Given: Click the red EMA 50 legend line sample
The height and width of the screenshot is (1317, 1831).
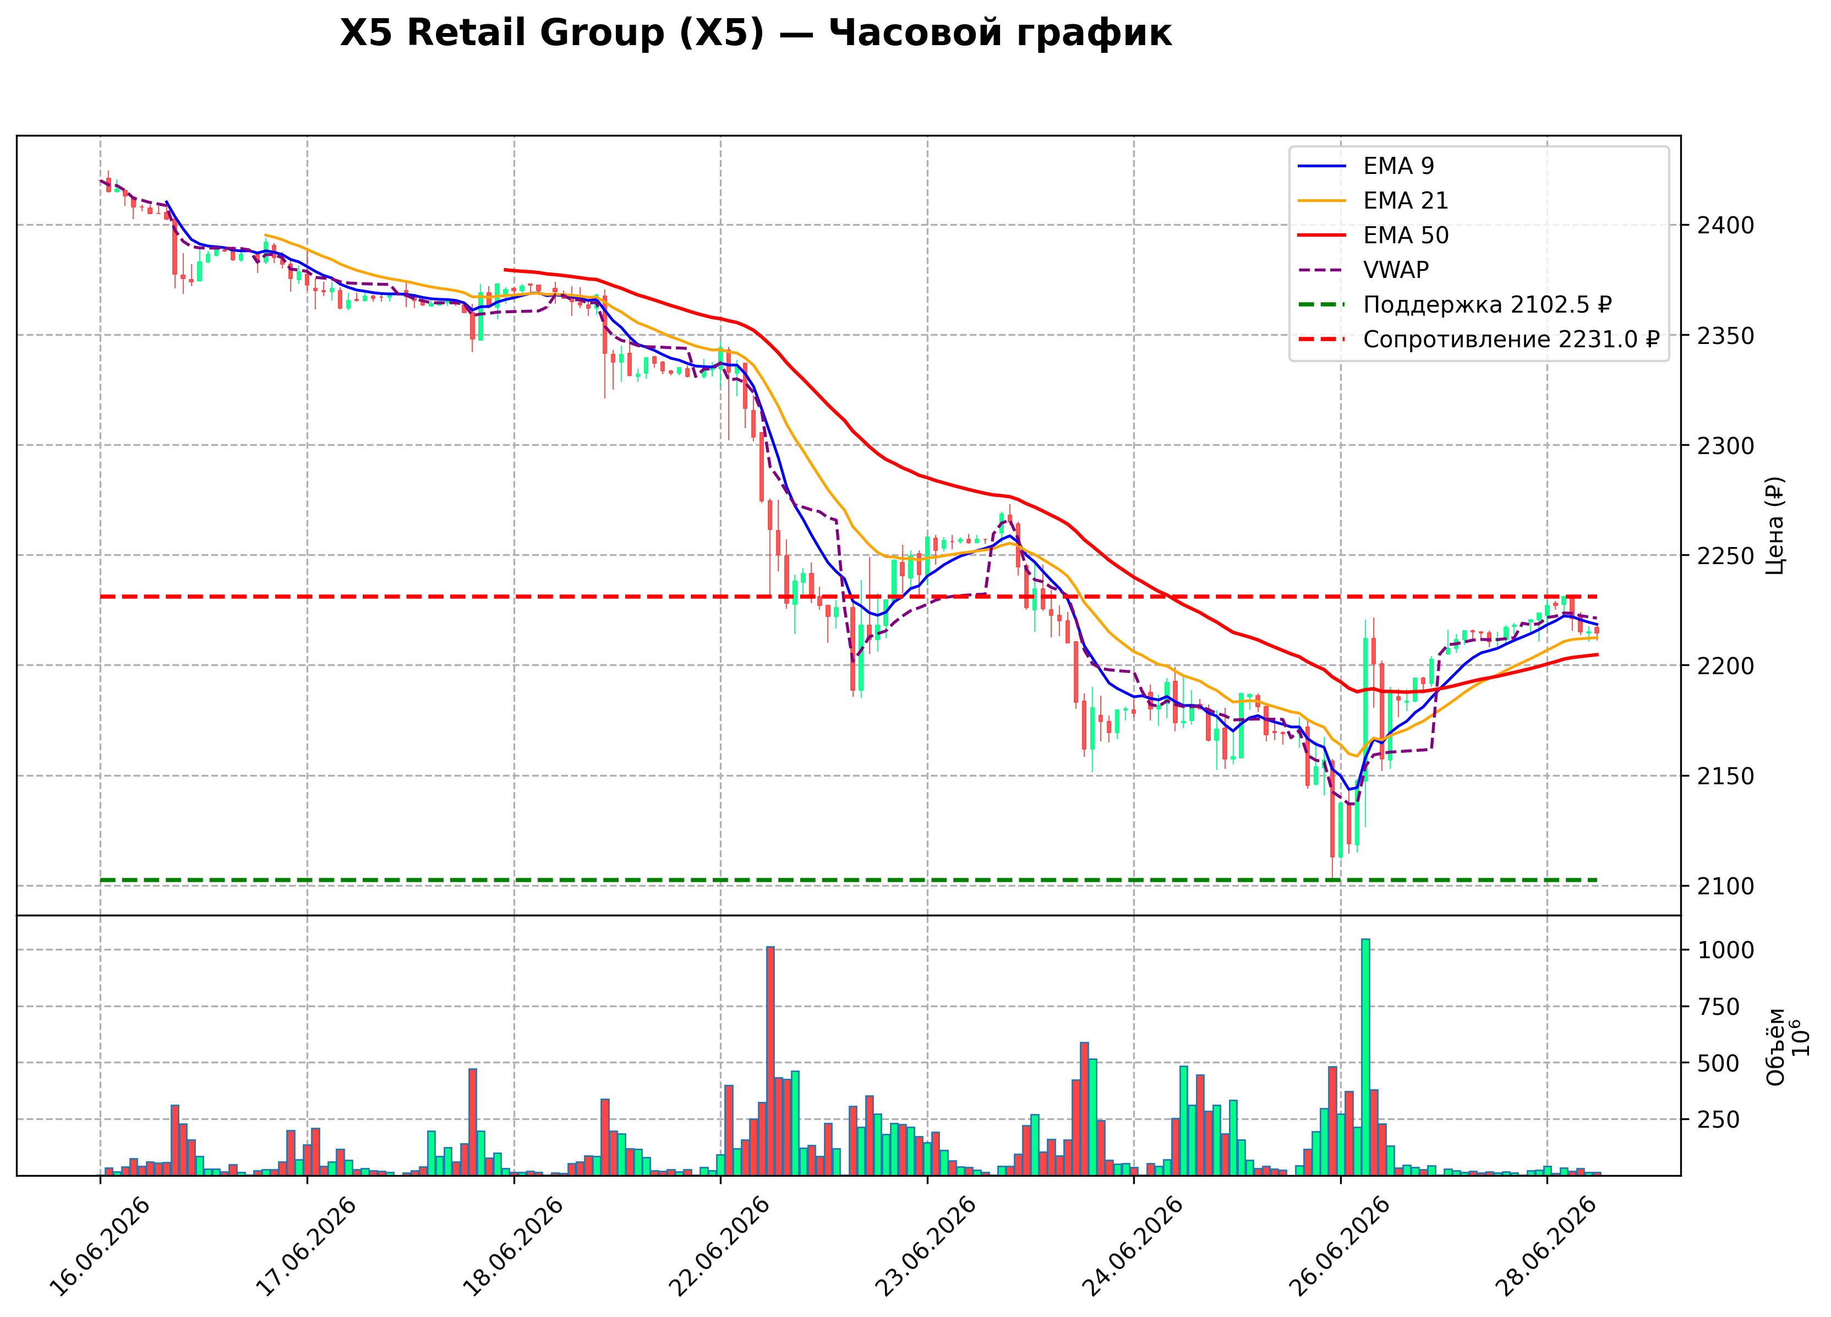Looking at the screenshot, I should click(x=1321, y=235).
